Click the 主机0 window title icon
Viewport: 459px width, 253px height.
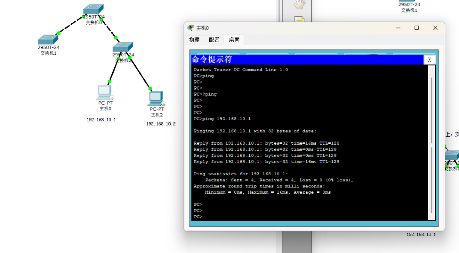point(190,28)
